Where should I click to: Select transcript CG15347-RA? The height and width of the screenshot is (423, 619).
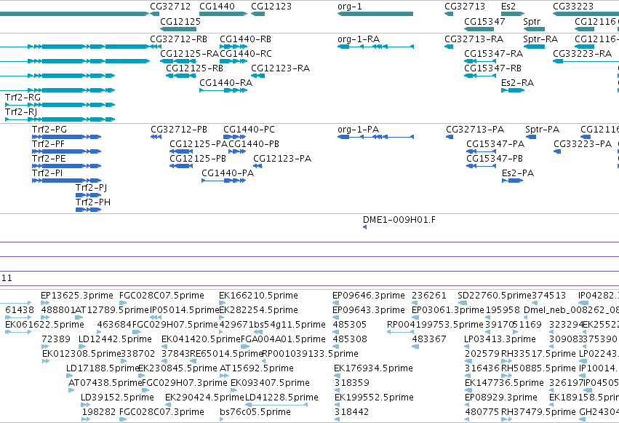pyautogui.click(x=494, y=54)
